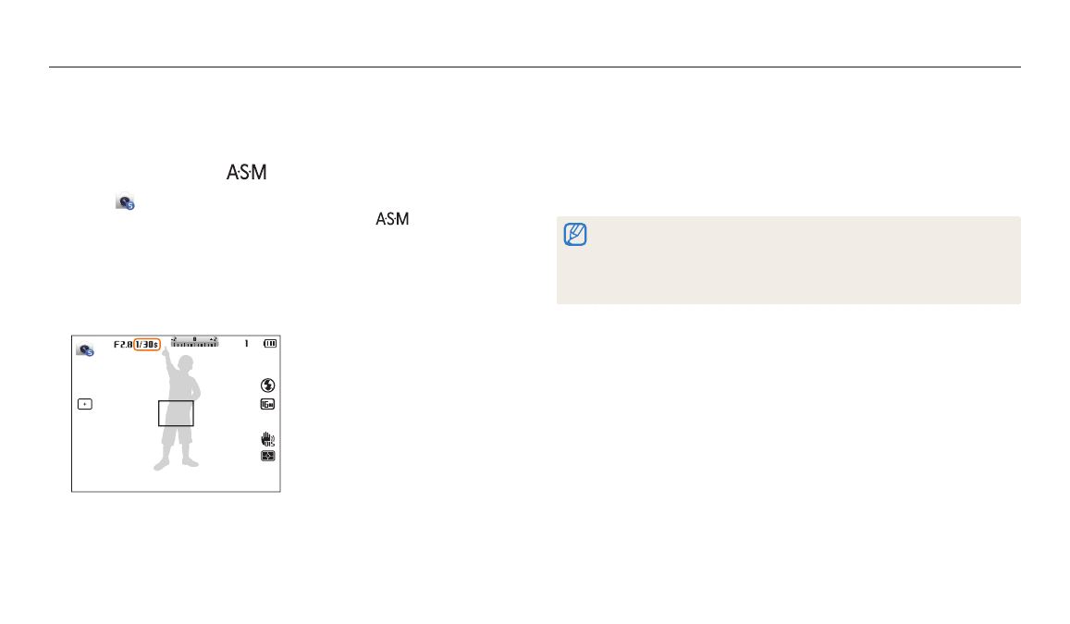Click the large ASM mode symbol in heading

(245, 173)
